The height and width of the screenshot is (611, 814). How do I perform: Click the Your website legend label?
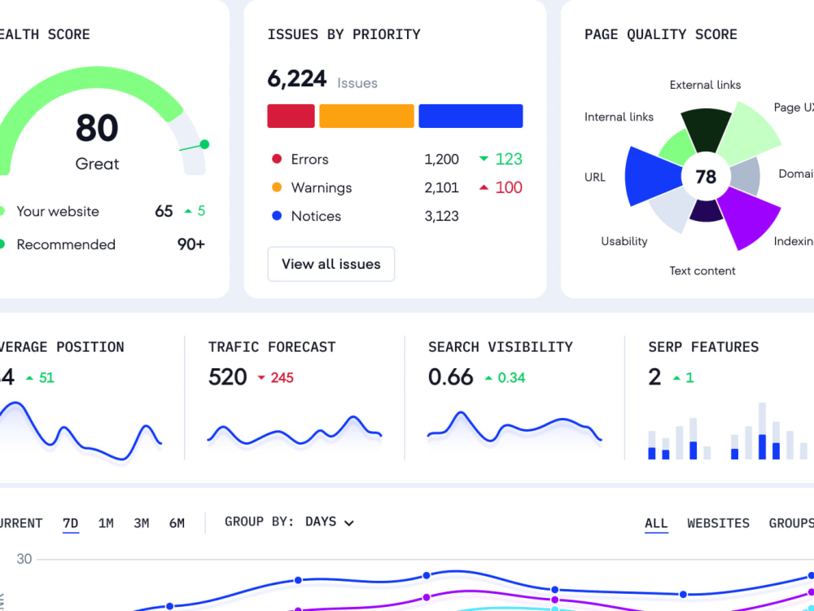point(58,212)
